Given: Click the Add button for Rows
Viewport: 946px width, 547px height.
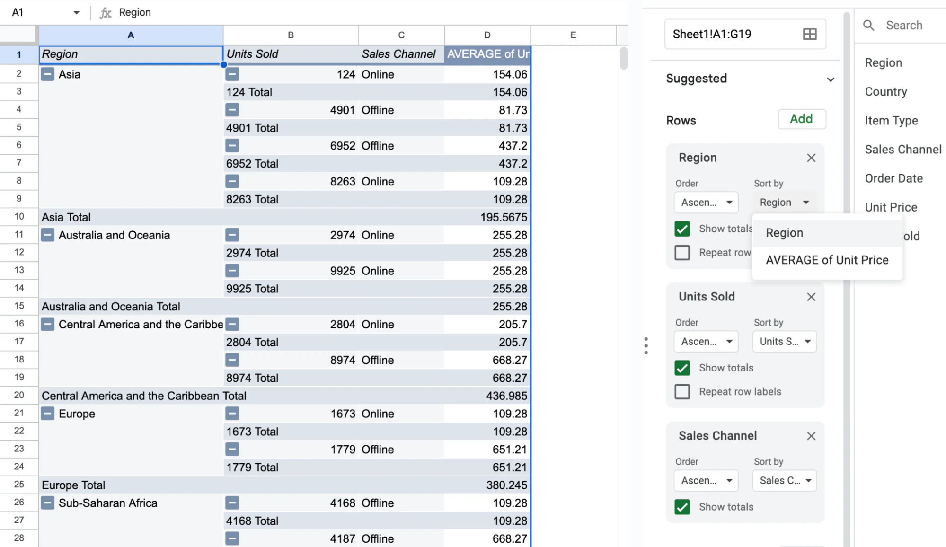Looking at the screenshot, I should coord(802,119).
